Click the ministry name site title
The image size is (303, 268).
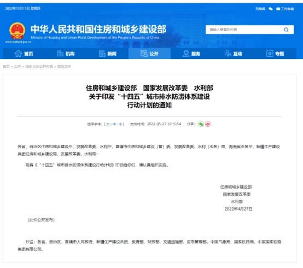pos(98,29)
